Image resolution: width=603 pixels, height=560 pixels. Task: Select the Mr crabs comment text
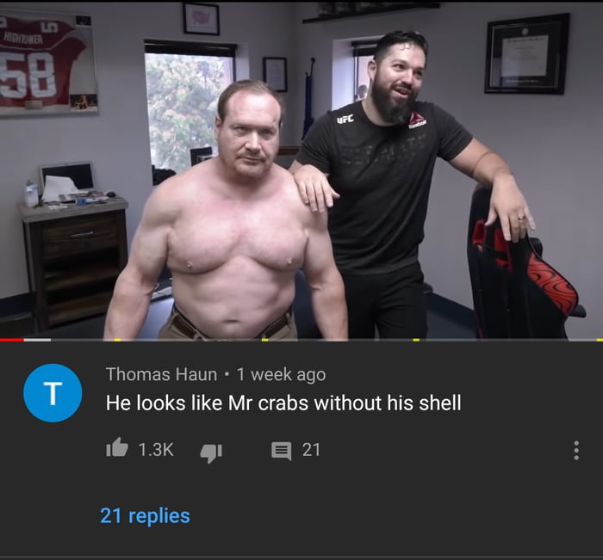(x=283, y=403)
